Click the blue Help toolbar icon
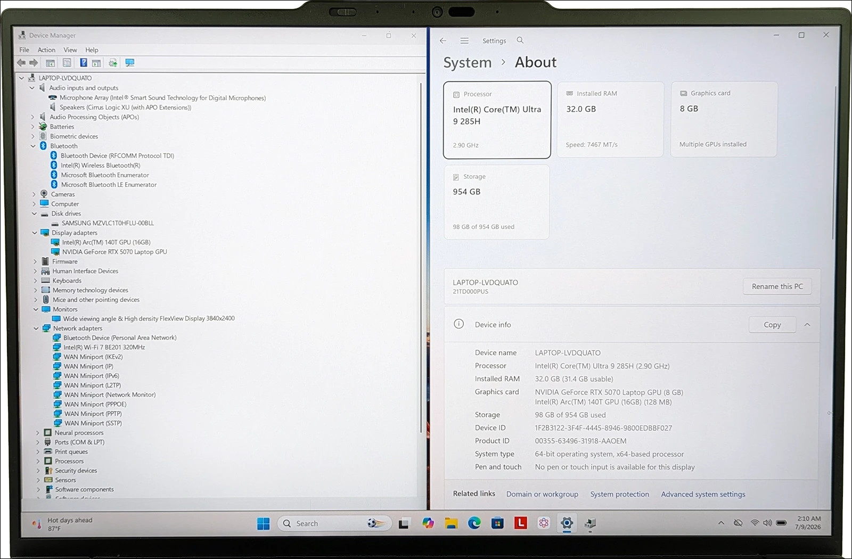This screenshot has height=559, width=852. point(84,63)
